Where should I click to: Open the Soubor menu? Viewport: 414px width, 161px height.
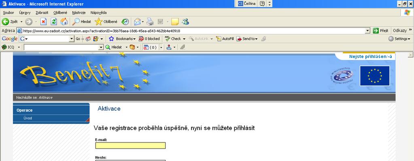click(8, 13)
